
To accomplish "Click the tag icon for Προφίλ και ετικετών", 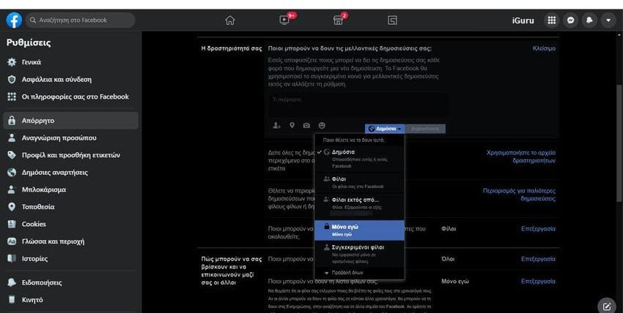I will click(x=12, y=155).
